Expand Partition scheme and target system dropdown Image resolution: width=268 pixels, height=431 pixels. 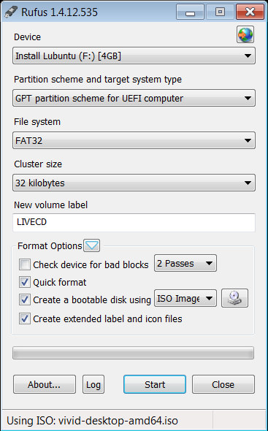pyautogui.click(x=134, y=98)
